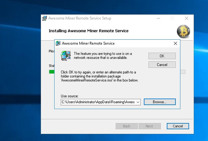Close the Awesome Miner Setup window
Screen dimensions: 208x141
coord(187,18)
